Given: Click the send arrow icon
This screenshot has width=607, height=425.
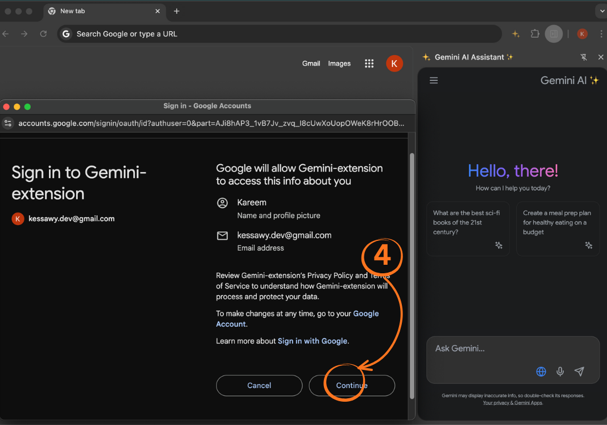Looking at the screenshot, I should 579,372.
